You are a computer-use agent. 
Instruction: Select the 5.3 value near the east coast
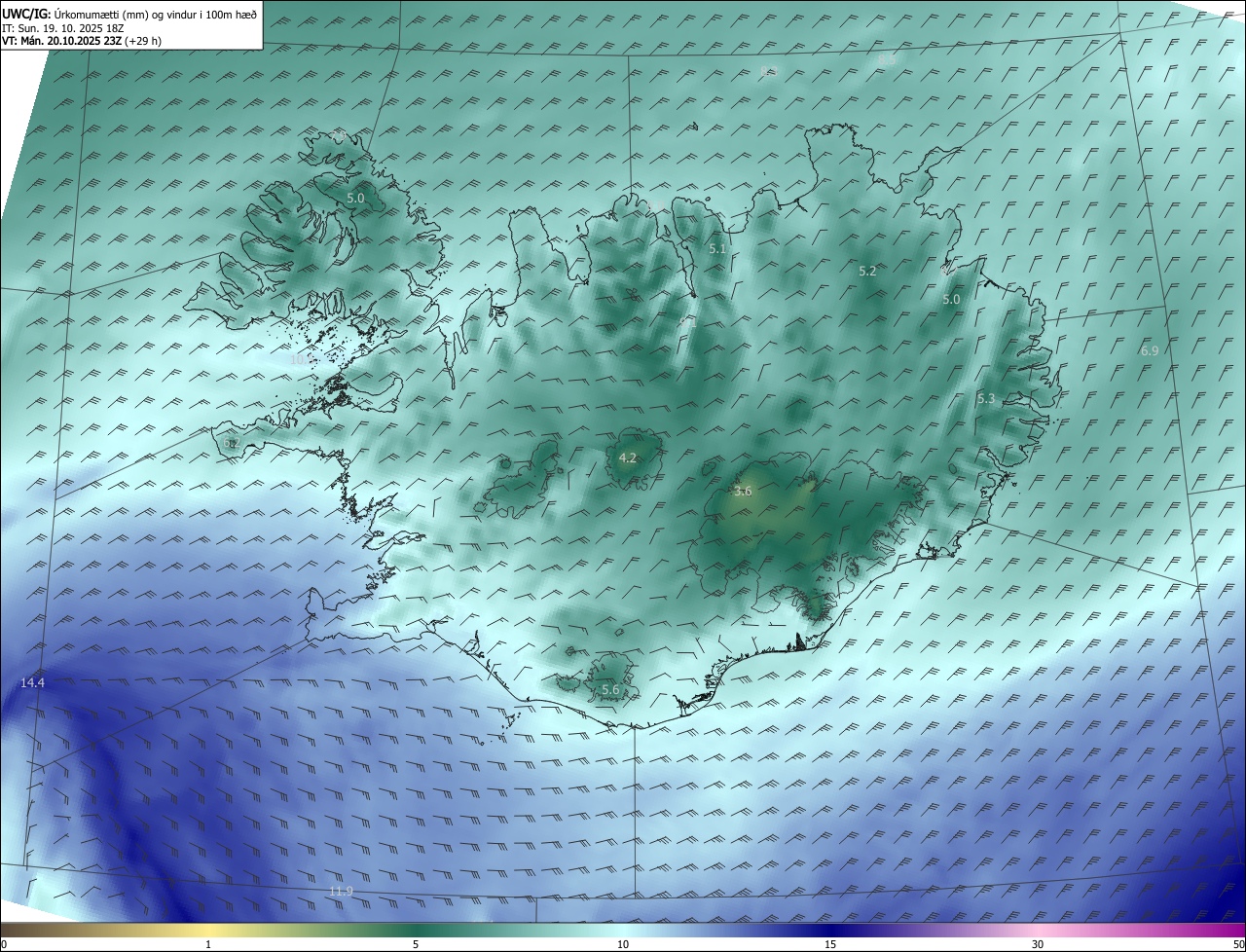(x=986, y=398)
